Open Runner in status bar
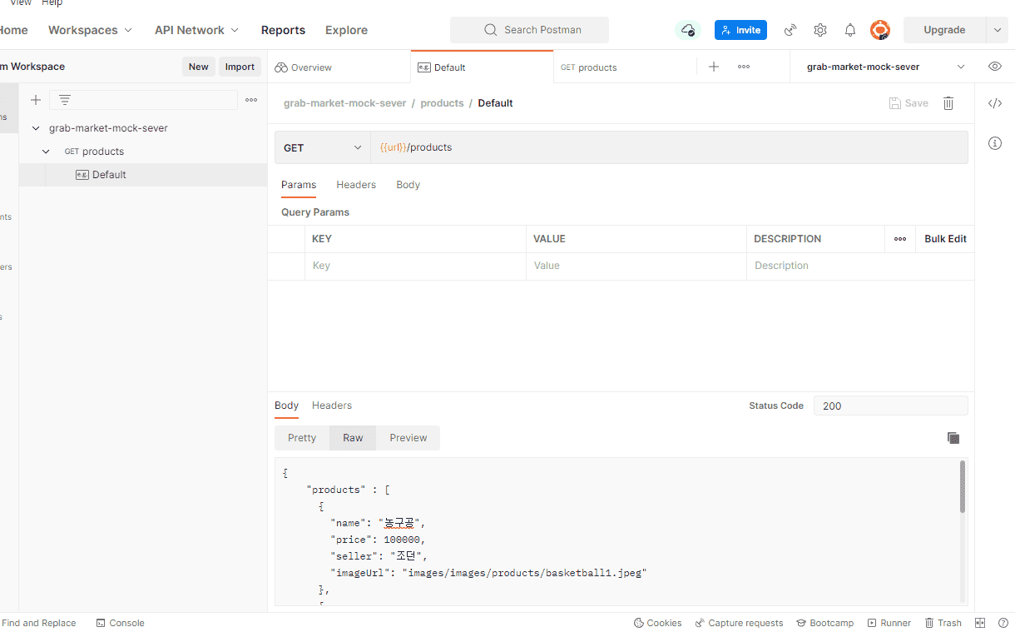 pyautogui.click(x=889, y=623)
